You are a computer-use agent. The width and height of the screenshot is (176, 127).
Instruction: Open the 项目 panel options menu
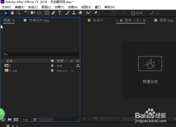[13, 21]
